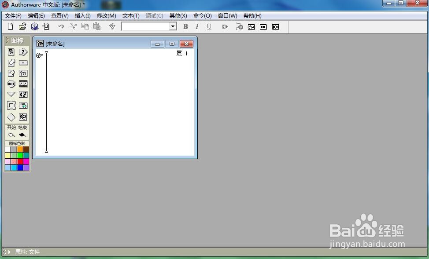The width and height of the screenshot is (429, 259).
Task: Toggle Underline text style
Action: tap(209, 26)
